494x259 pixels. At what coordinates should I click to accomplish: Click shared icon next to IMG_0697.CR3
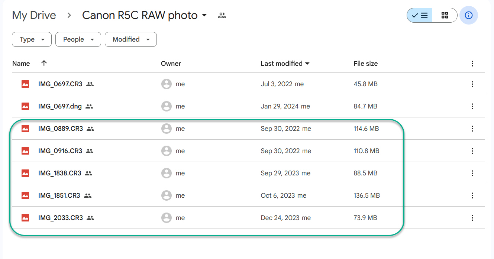[90, 84]
